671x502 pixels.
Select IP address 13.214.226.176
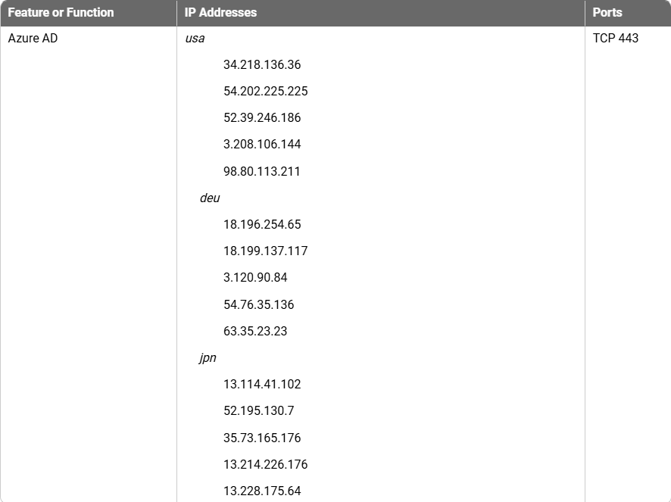[x=265, y=464]
